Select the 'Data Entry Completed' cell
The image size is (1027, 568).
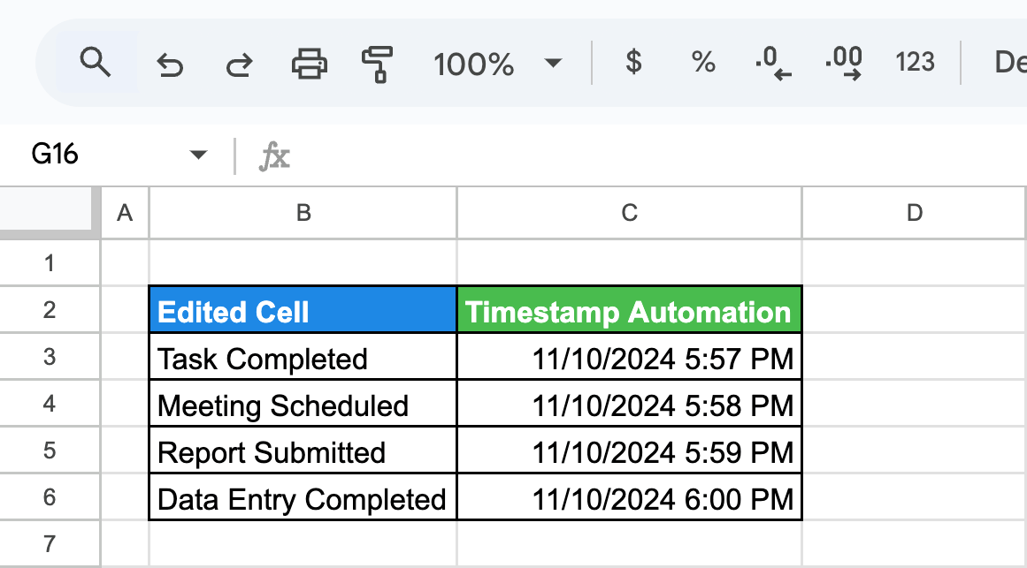pyautogui.click(x=303, y=497)
